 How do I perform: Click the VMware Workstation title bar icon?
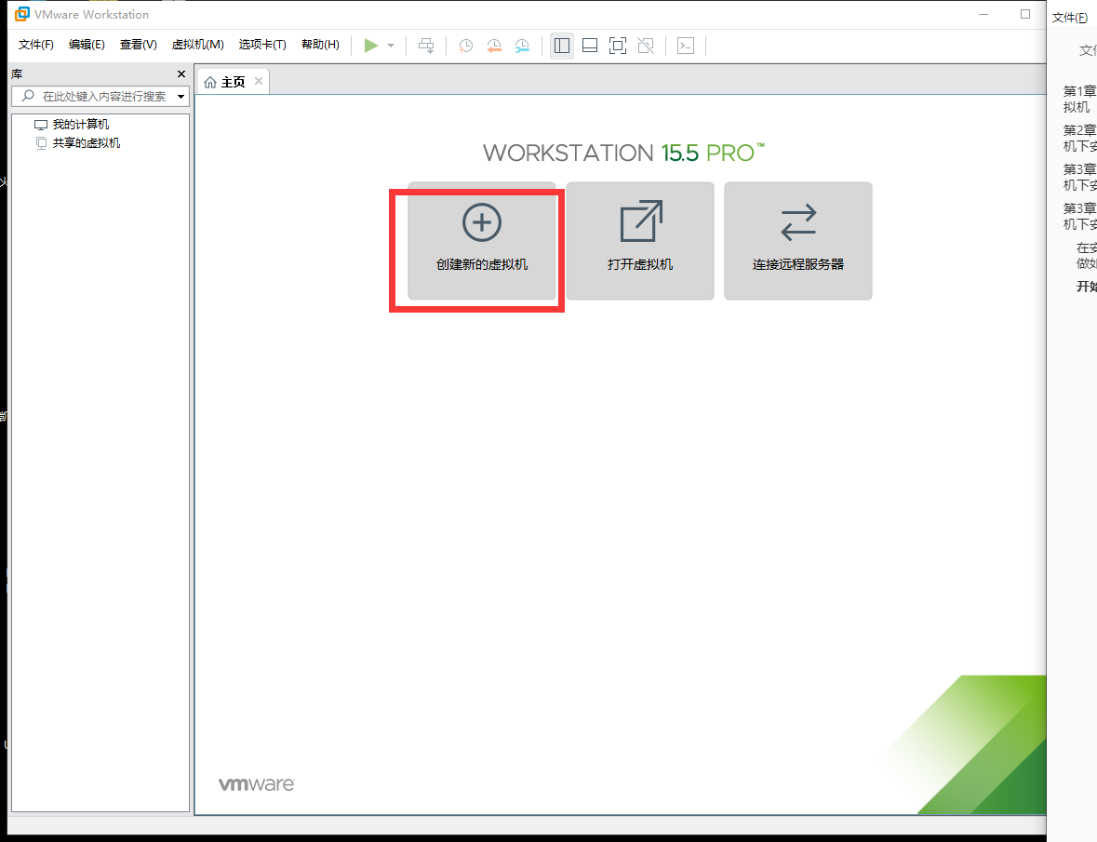click(22, 14)
